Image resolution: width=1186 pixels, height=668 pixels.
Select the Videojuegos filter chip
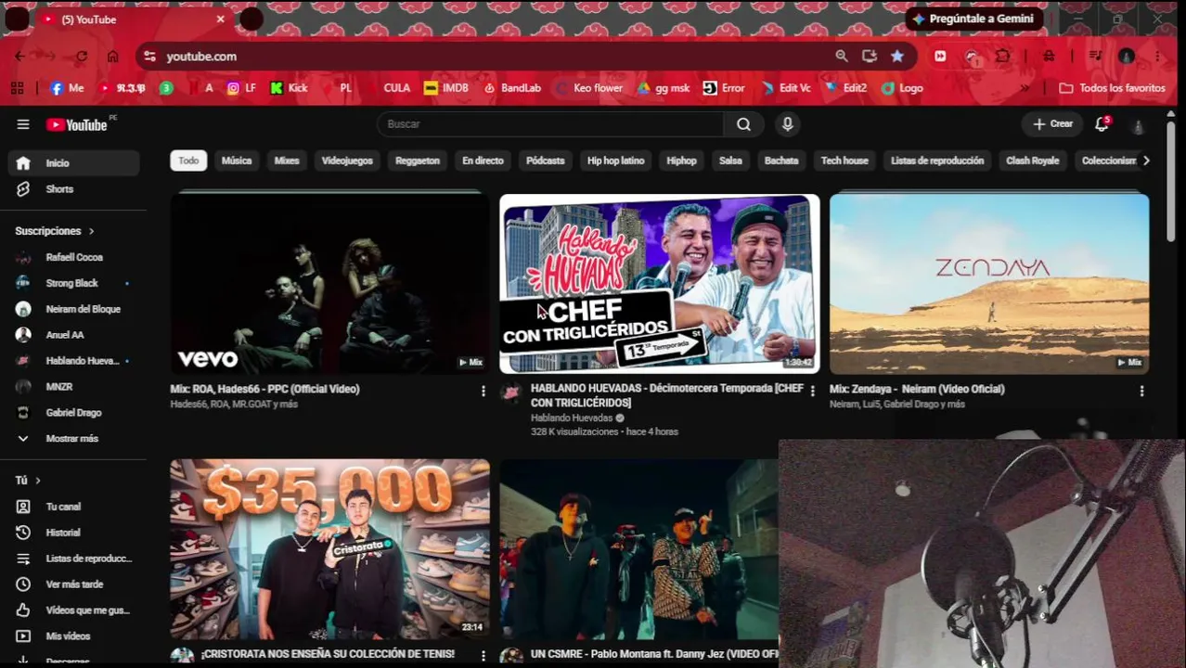(x=347, y=161)
